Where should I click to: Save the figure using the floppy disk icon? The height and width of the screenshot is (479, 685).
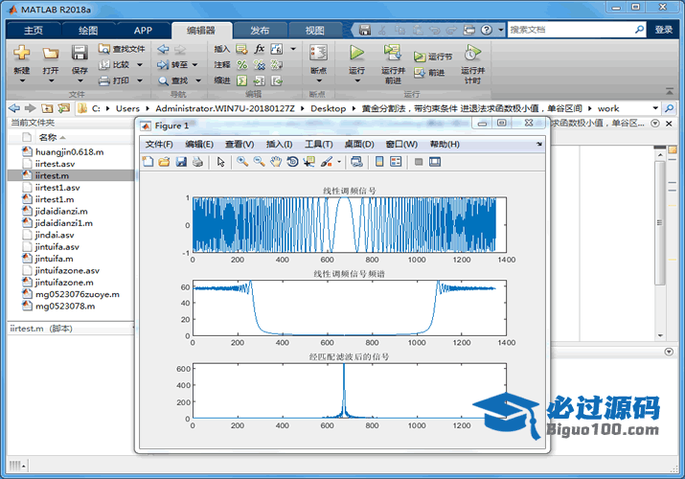tap(181, 162)
